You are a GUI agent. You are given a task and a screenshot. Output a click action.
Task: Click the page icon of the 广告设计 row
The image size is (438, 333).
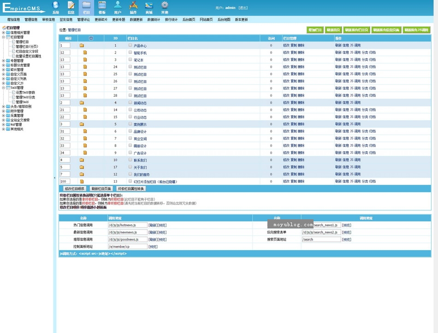click(85, 153)
